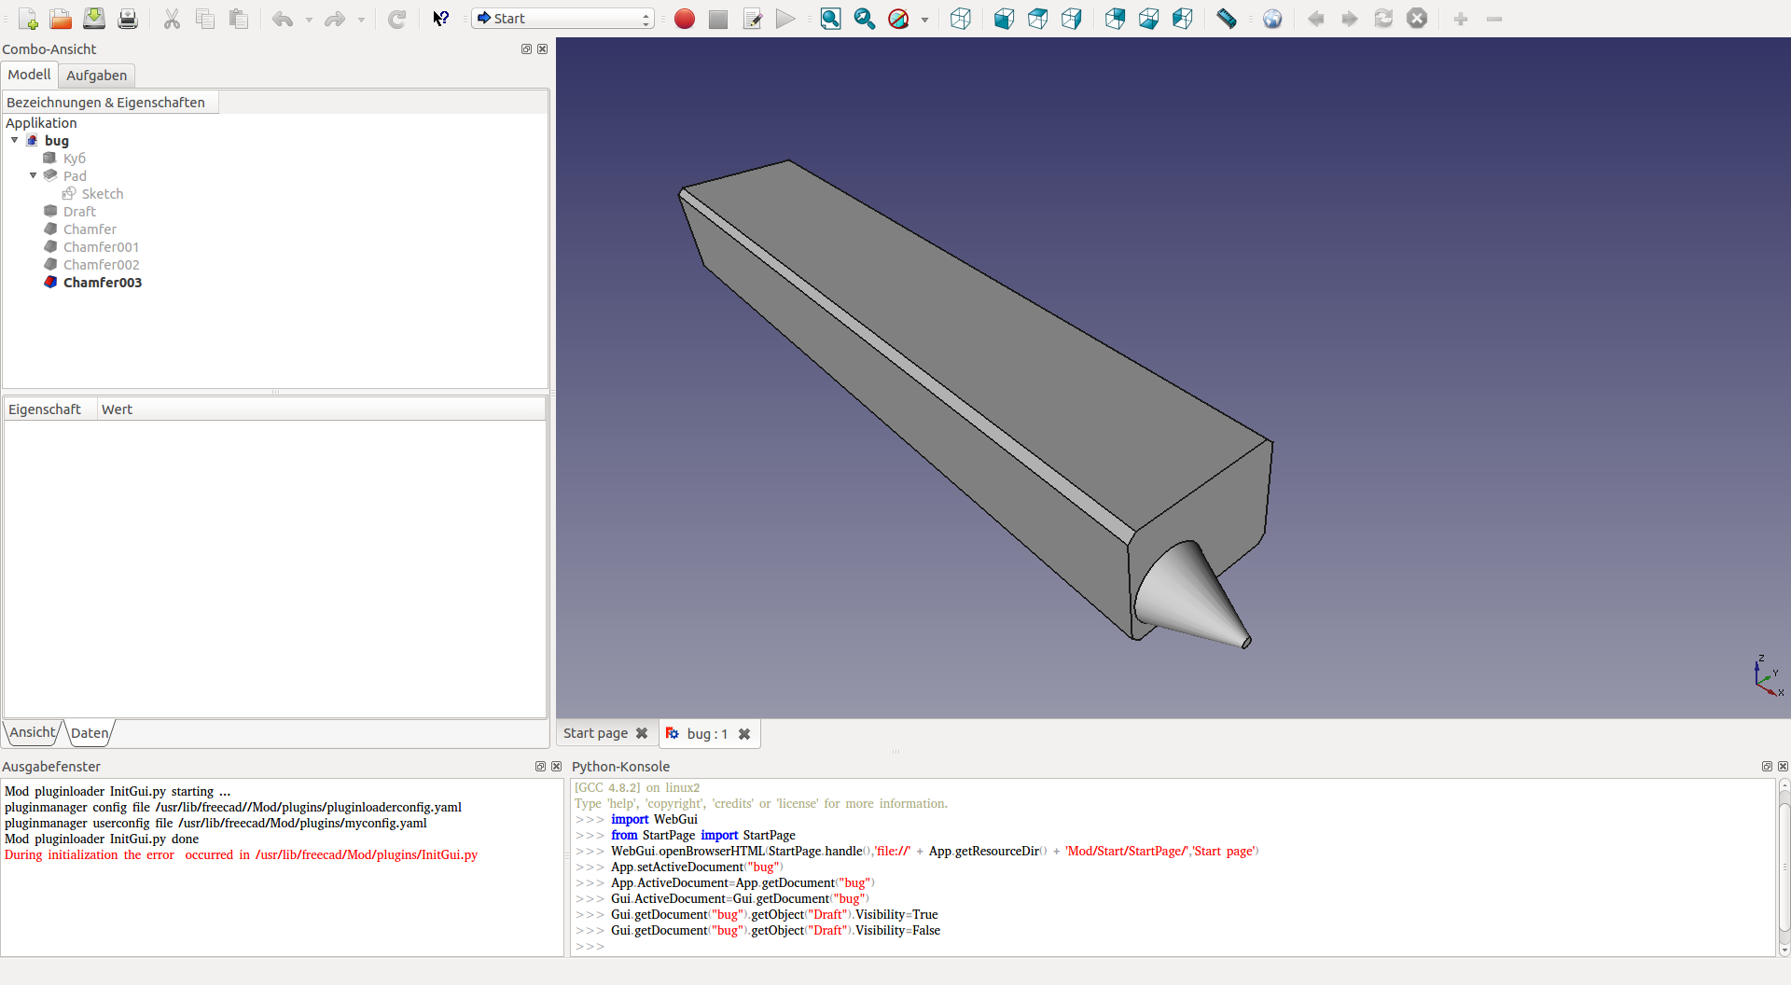
Task: Click the draw style icon
Action: [x=898, y=19]
